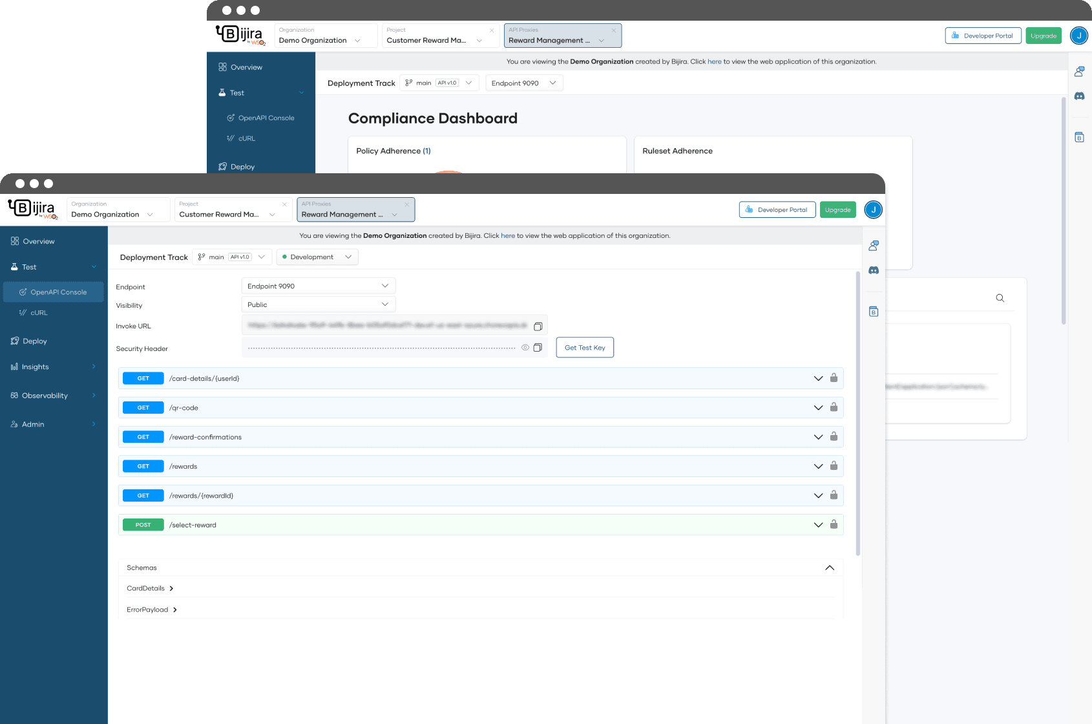The width and height of the screenshot is (1092, 724).
Task: Open user avatar J in front window
Action: [x=873, y=210]
